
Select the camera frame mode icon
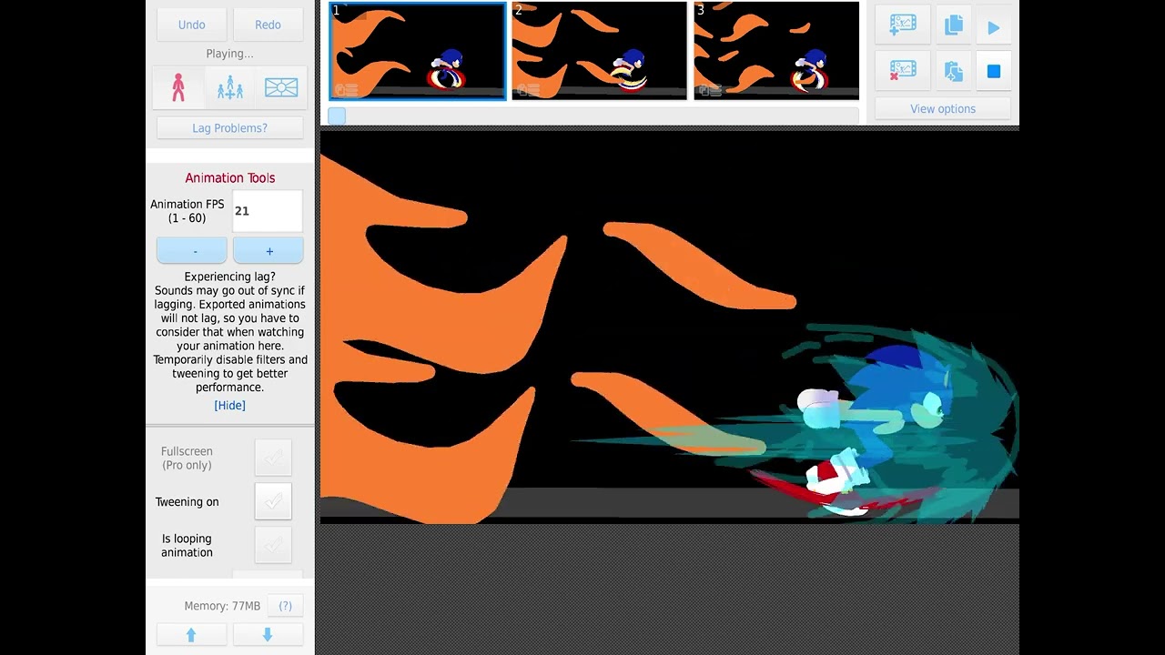[x=280, y=87]
